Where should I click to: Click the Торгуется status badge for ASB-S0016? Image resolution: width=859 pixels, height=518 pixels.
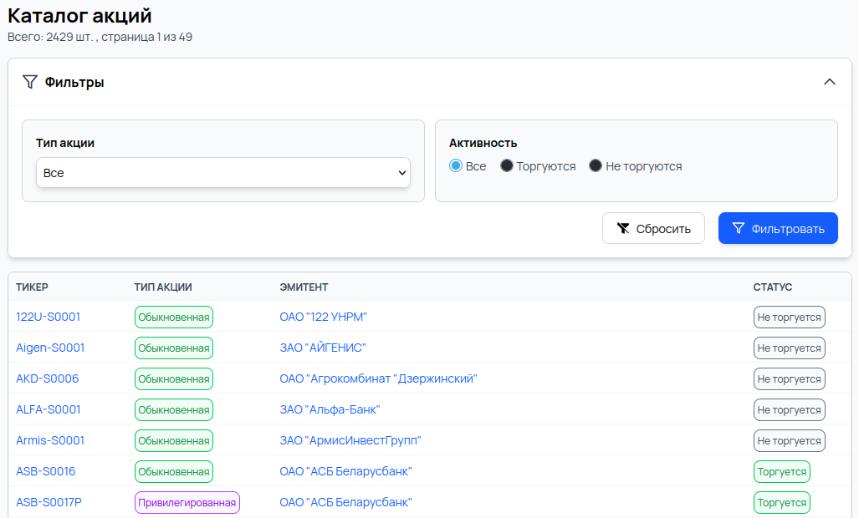[x=781, y=471]
